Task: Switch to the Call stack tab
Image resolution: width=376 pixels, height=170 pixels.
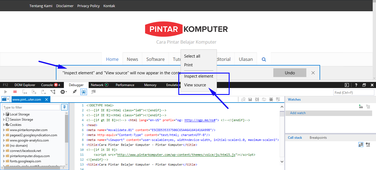Action: 295,138
